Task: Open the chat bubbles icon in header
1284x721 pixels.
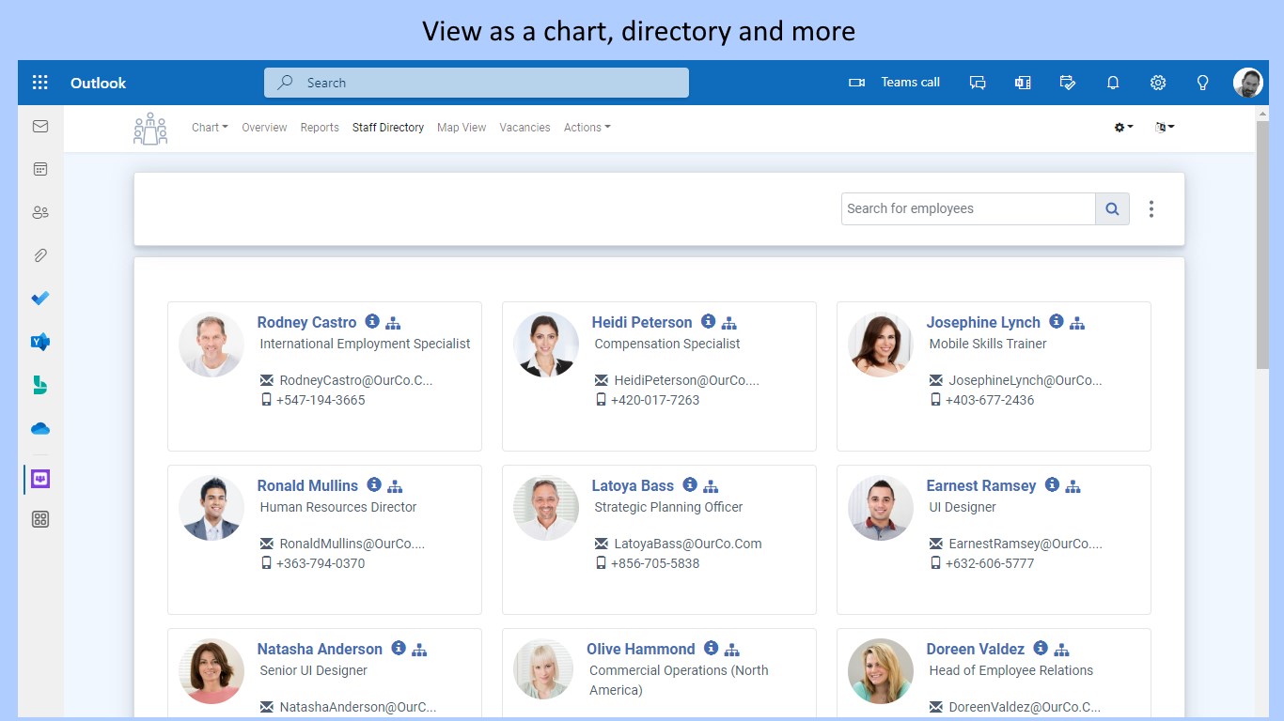Action: coord(978,83)
